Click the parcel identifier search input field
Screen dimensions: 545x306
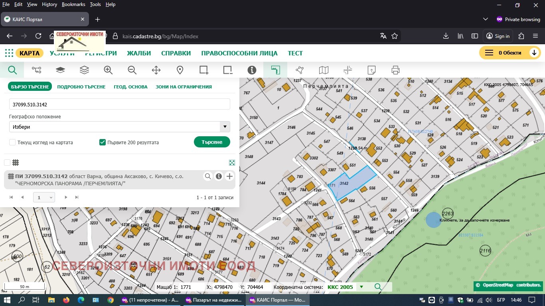click(120, 104)
